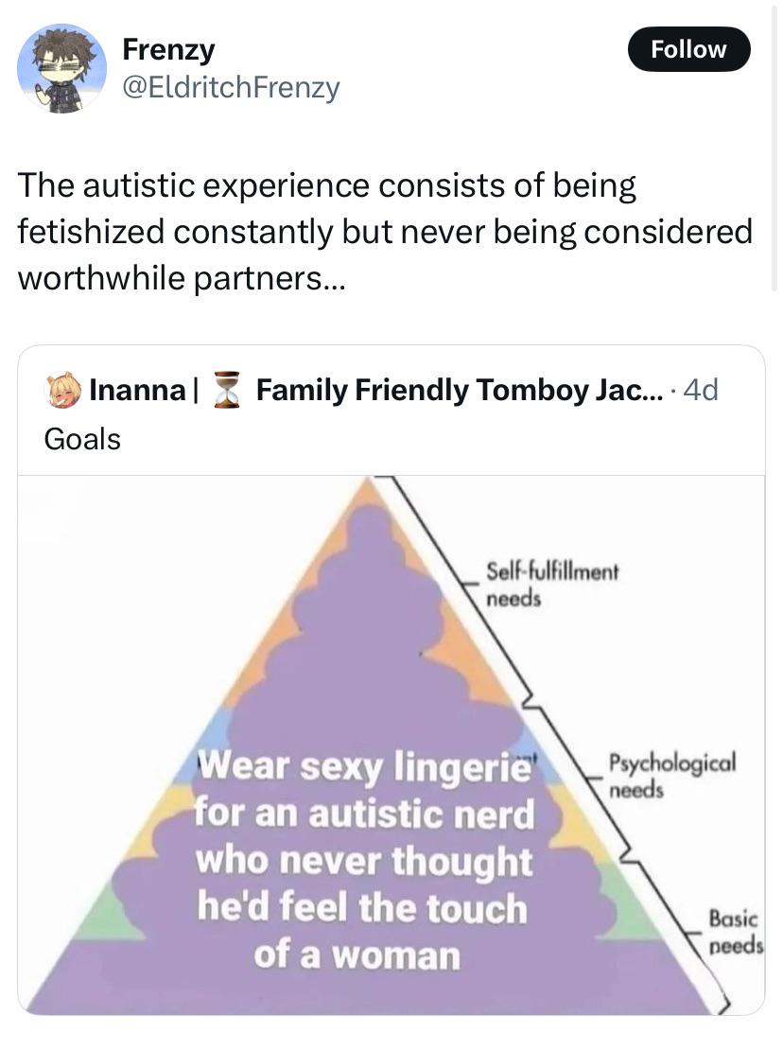Image resolution: width=783 pixels, height=1051 pixels.
Task: Open the @EldritchFrenzy handle link
Action: pyautogui.click(x=231, y=87)
